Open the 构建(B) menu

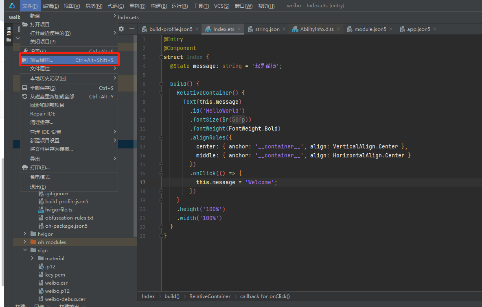coord(159,6)
